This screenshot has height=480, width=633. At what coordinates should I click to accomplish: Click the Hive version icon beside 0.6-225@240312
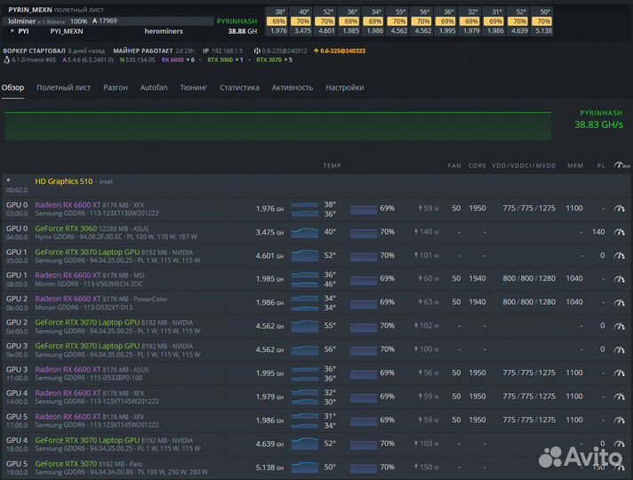click(x=257, y=51)
